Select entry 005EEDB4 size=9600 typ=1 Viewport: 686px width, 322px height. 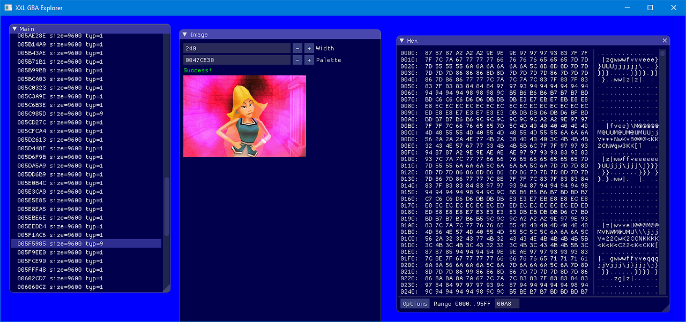coord(86,226)
